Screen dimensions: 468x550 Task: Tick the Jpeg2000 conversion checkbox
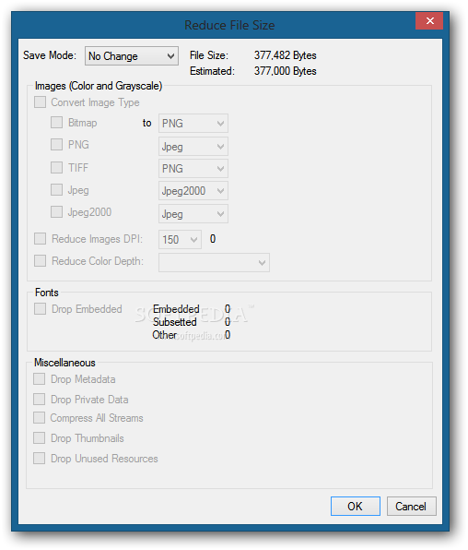click(56, 212)
